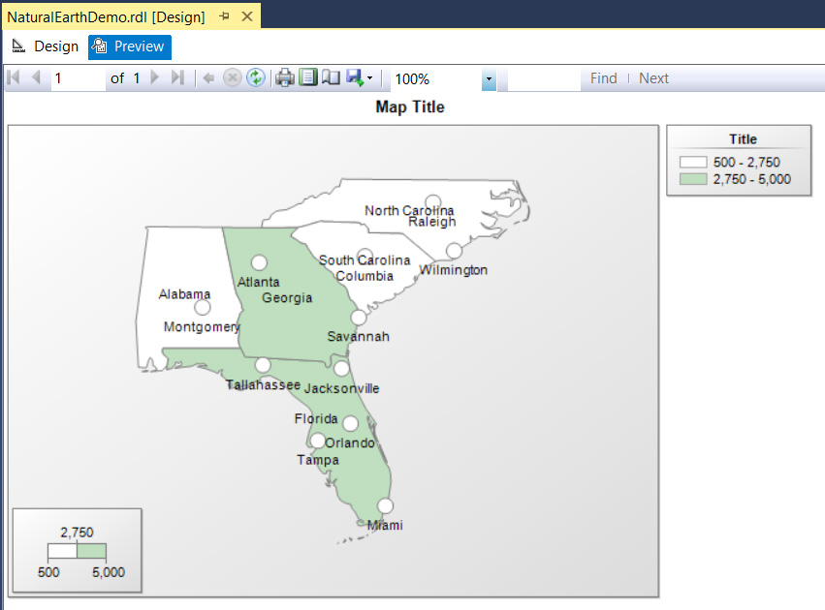
Task: Click the current page number field
Action: (x=78, y=78)
